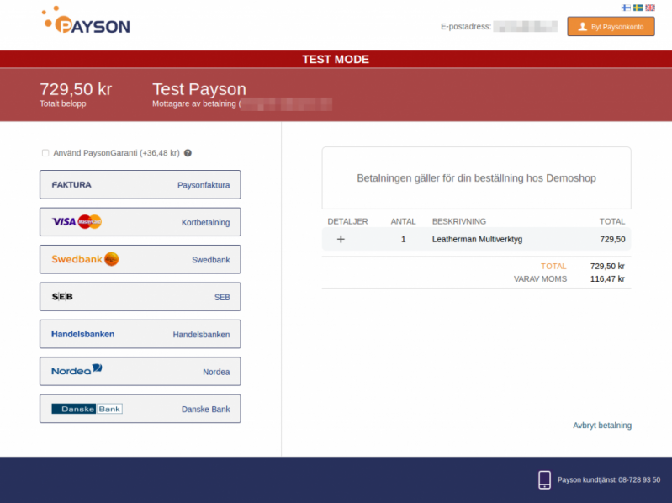Click the Payson kundtjänst phone number

[x=609, y=479]
